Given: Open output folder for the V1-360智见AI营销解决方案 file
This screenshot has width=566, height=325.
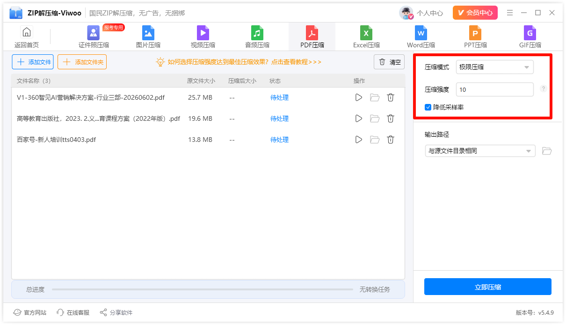Looking at the screenshot, I should coord(375,97).
